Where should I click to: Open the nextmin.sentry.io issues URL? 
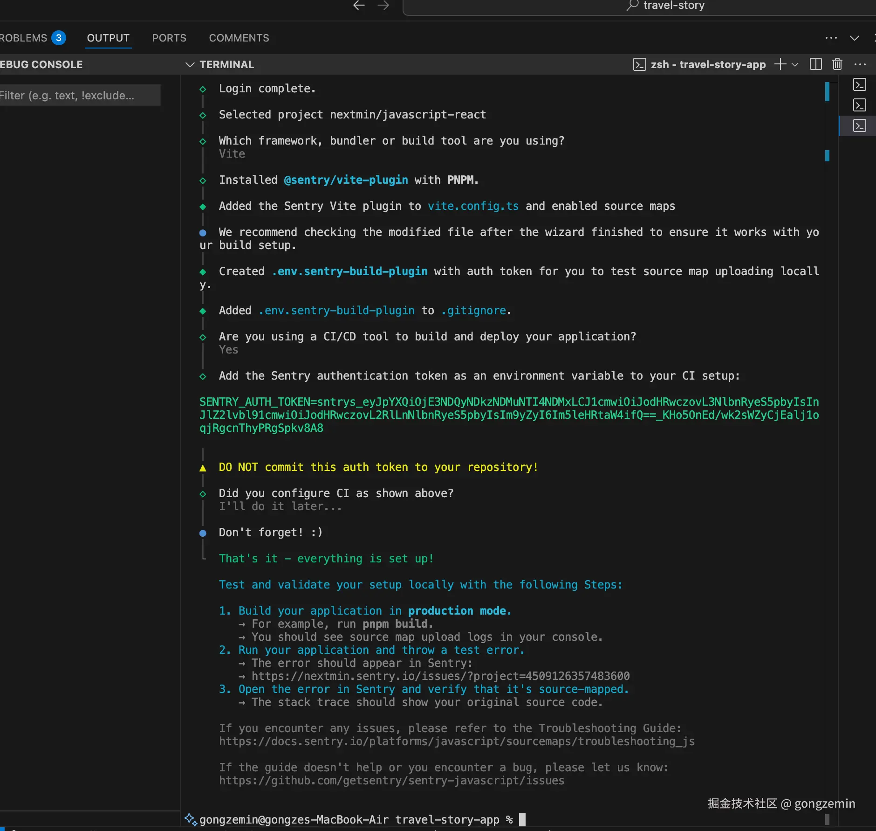click(441, 676)
